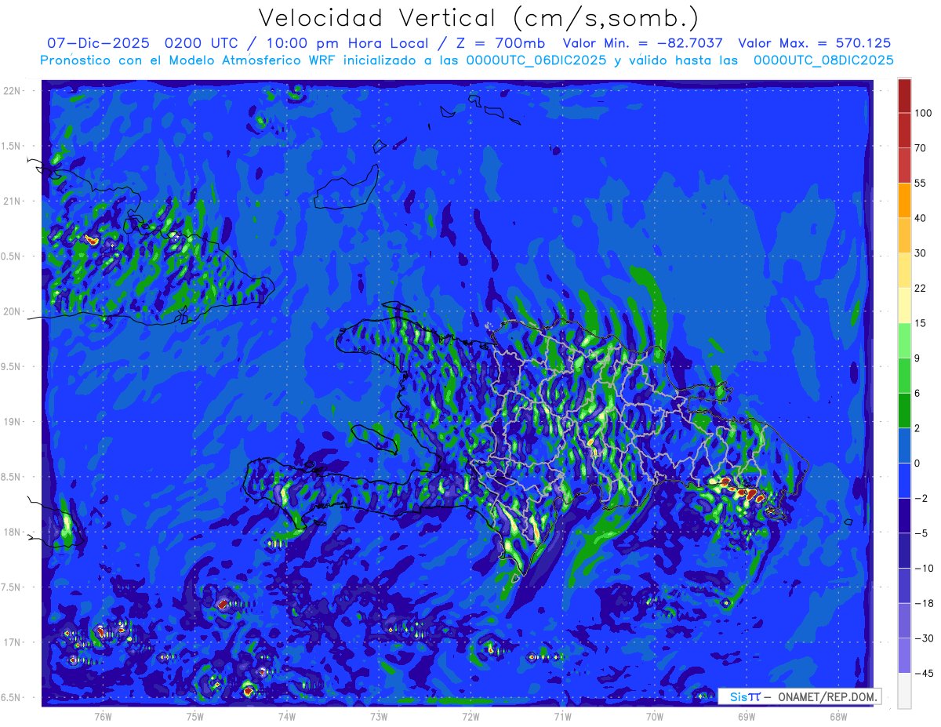Image resolution: width=941 pixels, height=727 pixels.
Task: Click the title 'Velocidad Vertical (cm/s,somb.)'
Action: coord(478,18)
